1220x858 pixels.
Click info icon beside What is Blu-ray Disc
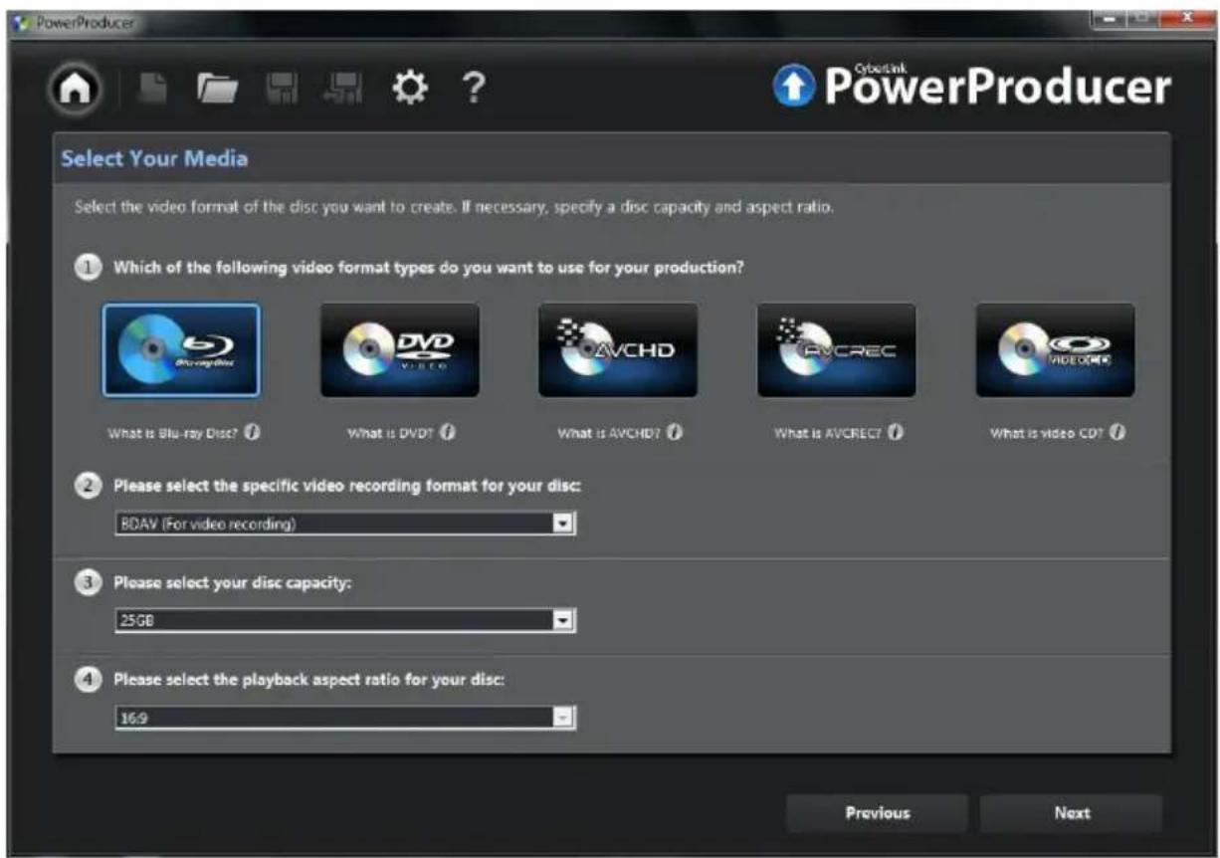tap(253, 433)
